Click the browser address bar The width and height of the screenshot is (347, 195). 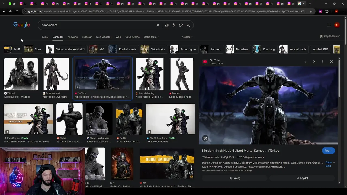(167, 11)
